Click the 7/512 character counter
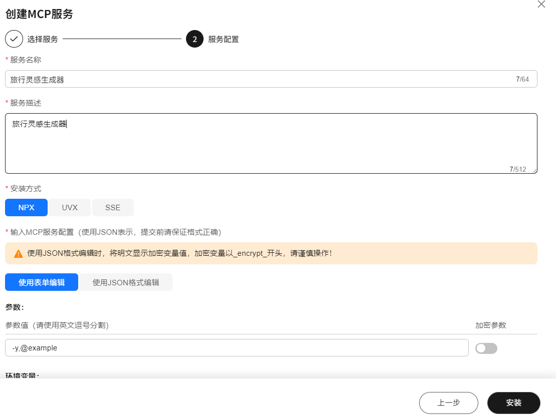556x419 pixels. point(518,169)
